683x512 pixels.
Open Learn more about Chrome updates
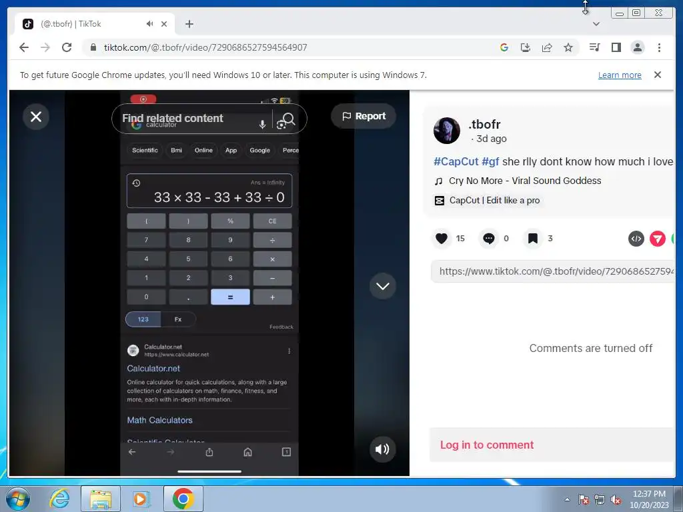click(620, 75)
